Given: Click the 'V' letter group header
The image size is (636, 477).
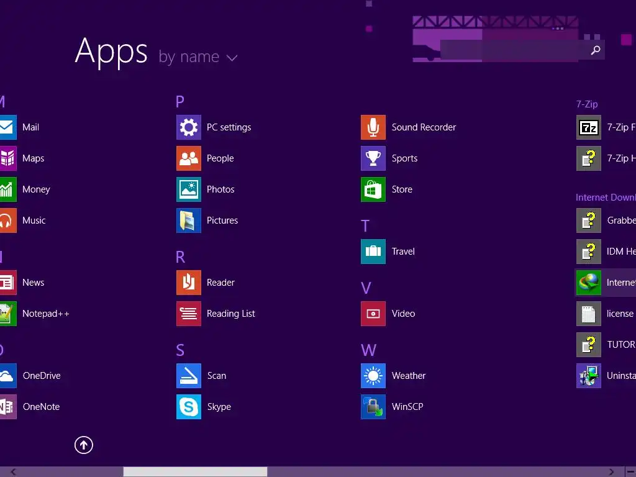Looking at the screenshot, I should click(366, 288).
